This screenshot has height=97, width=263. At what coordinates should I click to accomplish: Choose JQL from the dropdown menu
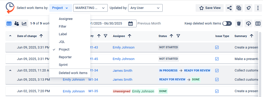point(70,42)
